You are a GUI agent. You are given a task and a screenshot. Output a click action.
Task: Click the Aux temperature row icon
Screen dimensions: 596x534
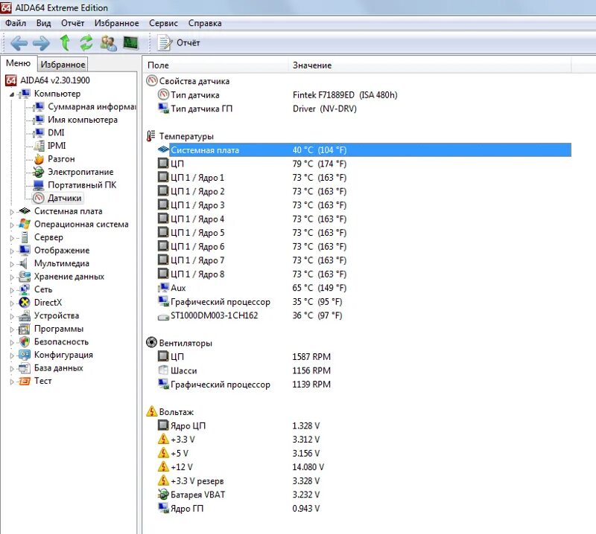(x=163, y=288)
